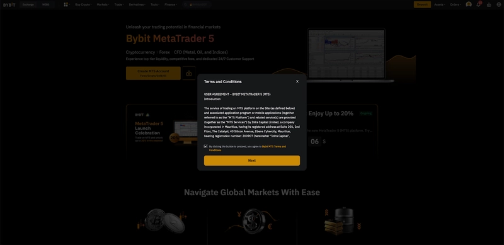Open the user profile avatar

(x=469, y=4)
